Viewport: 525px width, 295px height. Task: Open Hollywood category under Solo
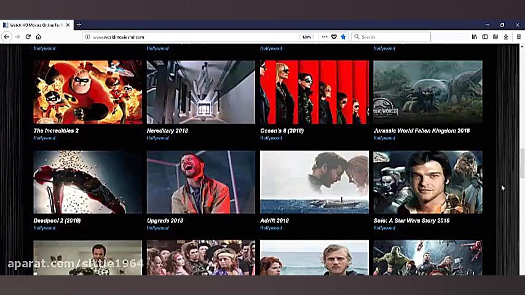click(x=384, y=228)
